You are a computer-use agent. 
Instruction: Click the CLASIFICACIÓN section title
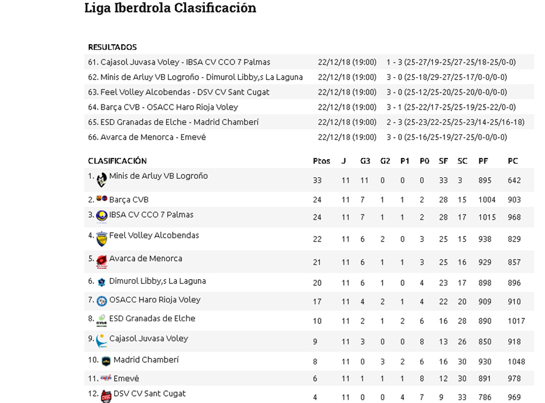click(x=117, y=161)
